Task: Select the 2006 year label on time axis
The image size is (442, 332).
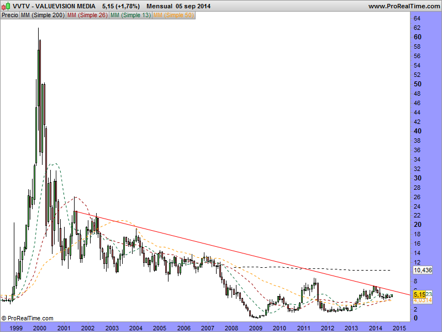Action: (x=184, y=328)
